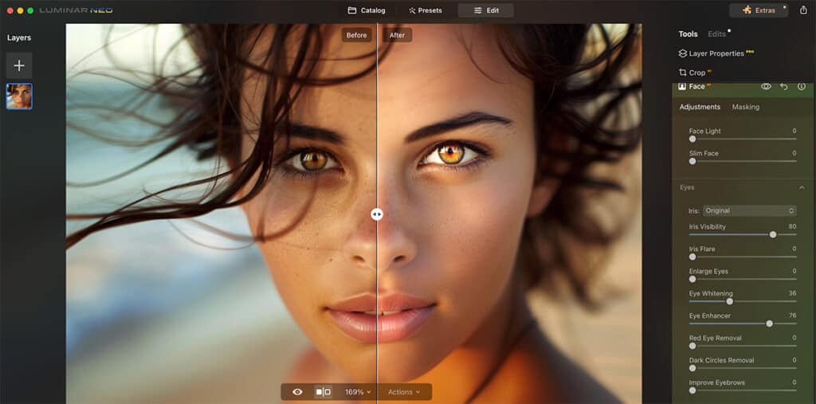Toggle preview eye in bottom toolbar
The height and width of the screenshot is (404, 816).
(x=297, y=392)
